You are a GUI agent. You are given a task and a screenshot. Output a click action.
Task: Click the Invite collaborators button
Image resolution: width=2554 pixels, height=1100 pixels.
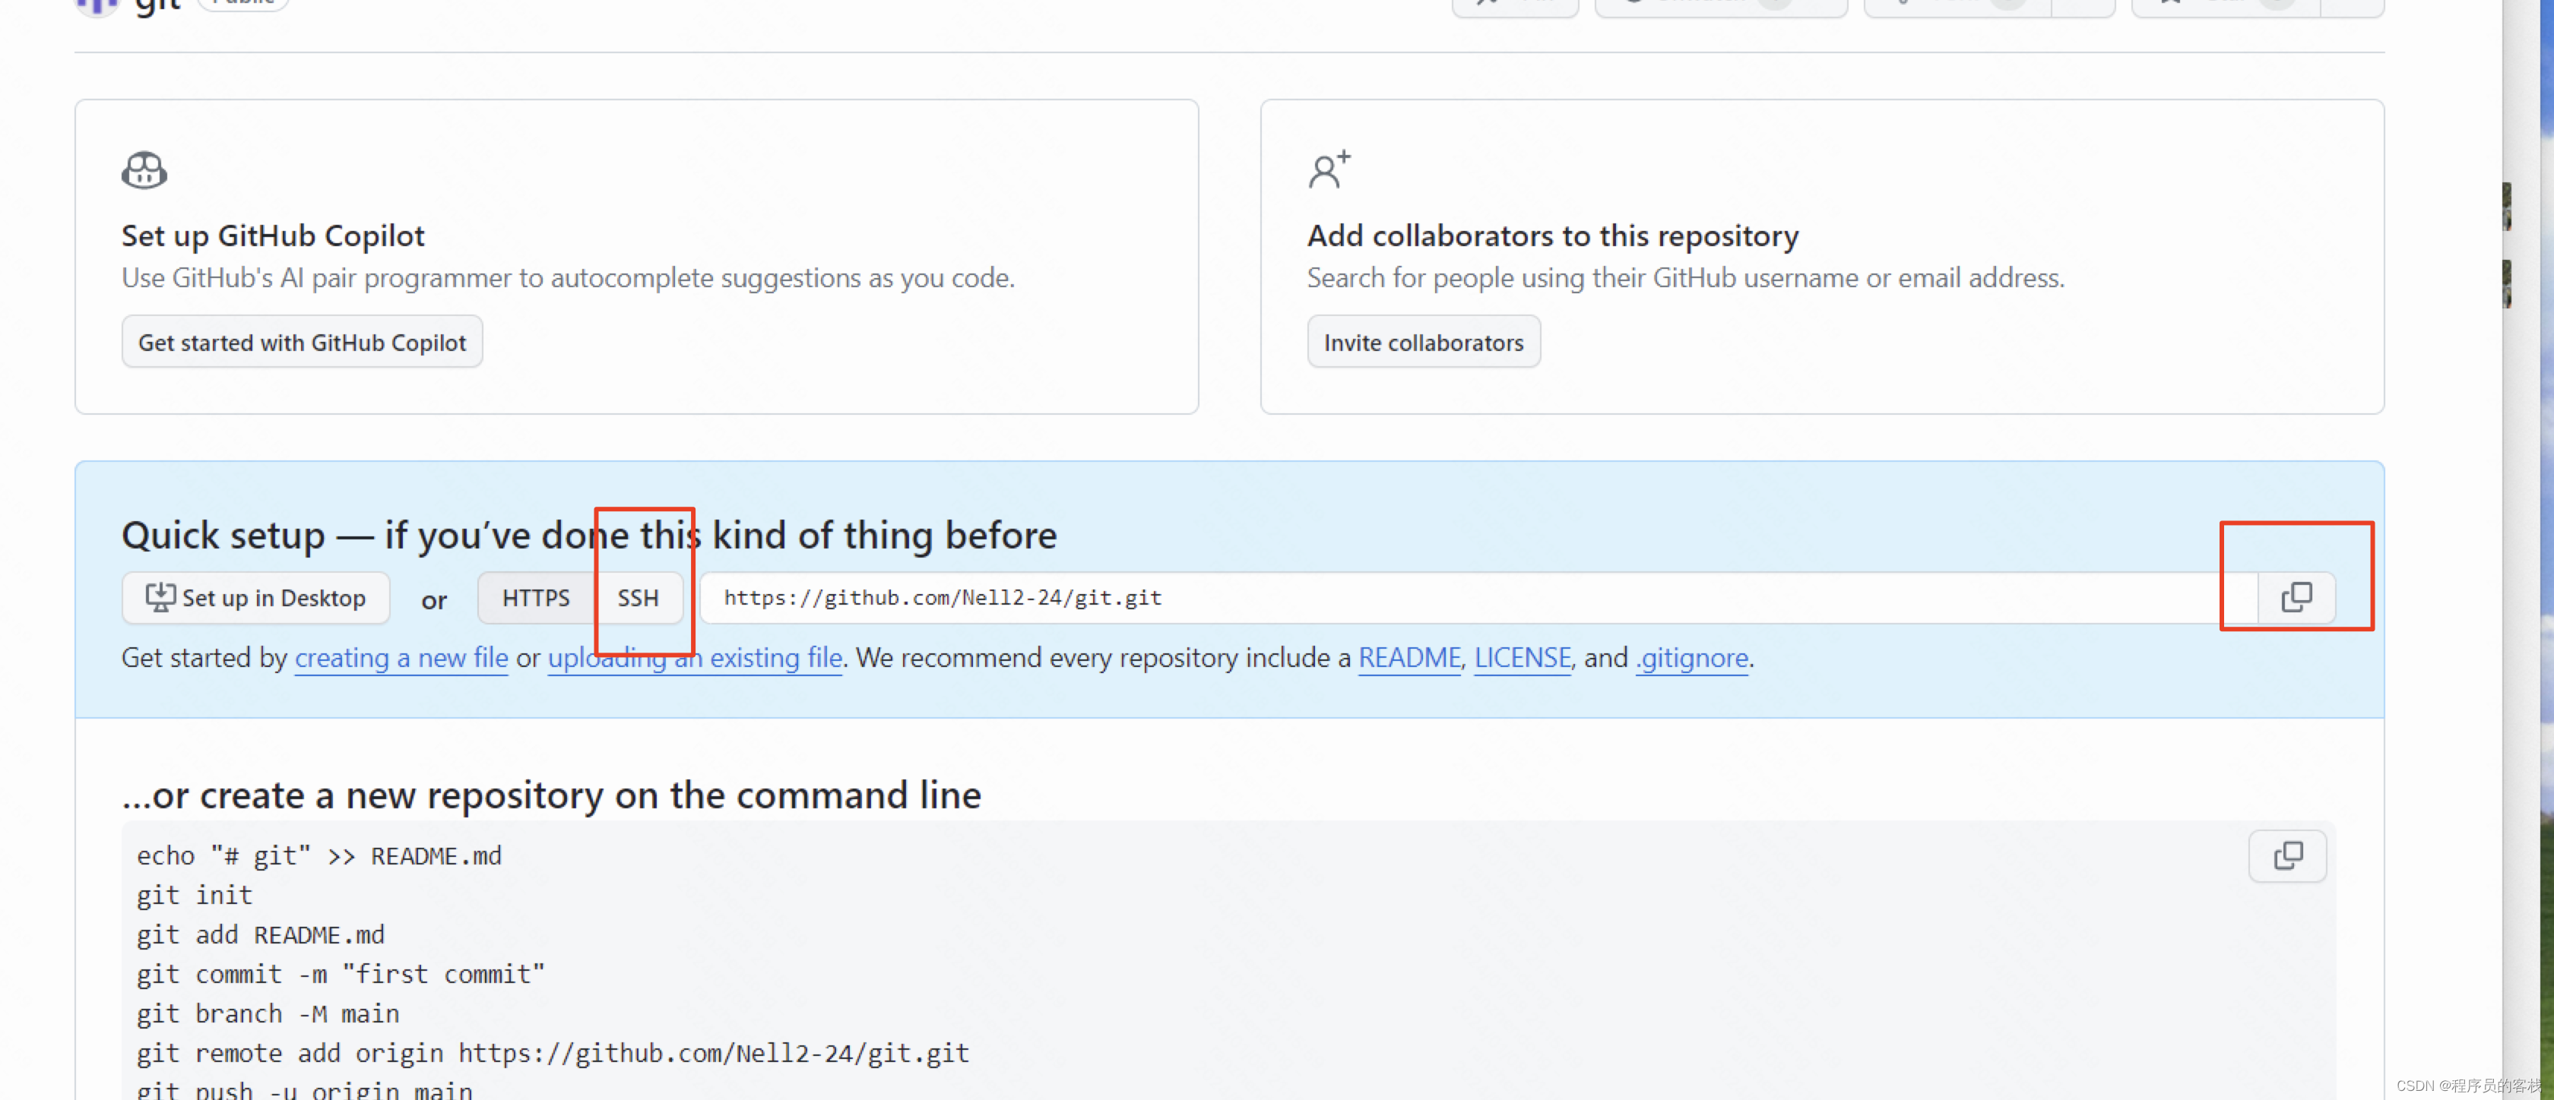pos(1423,342)
